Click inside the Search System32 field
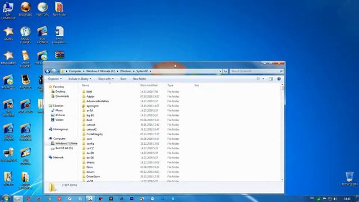This screenshot has height=202, width=359. [254, 71]
